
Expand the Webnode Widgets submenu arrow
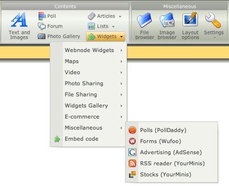pyautogui.click(x=121, y=50)
